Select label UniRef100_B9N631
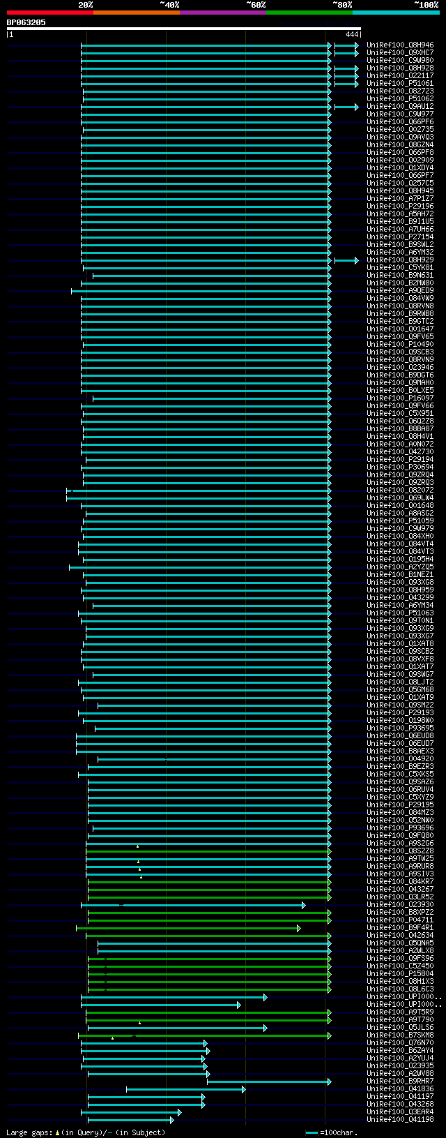446x1138 pixels. pos(400,276)
